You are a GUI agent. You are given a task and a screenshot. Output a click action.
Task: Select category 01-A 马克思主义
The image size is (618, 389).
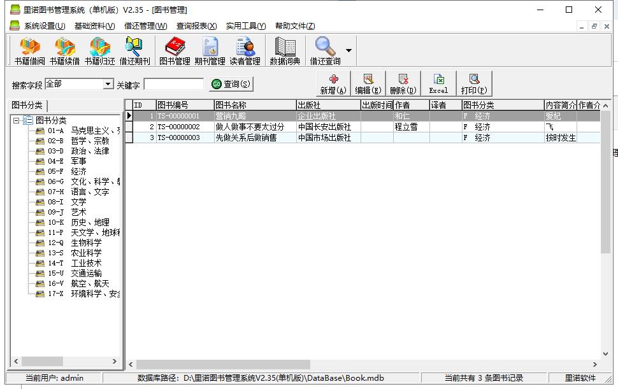click(x=83, y=131)
